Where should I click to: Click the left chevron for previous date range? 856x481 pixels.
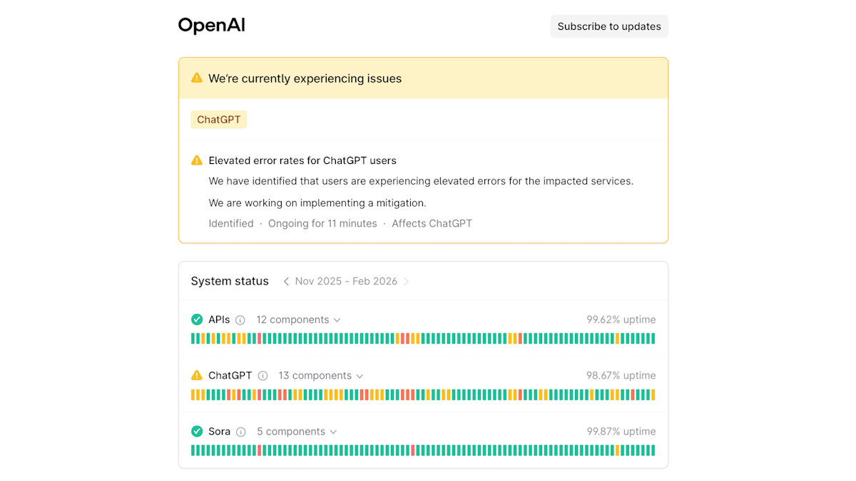coord(285,281)
